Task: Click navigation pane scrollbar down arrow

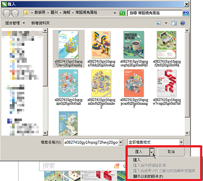Action: pos(45,133)
